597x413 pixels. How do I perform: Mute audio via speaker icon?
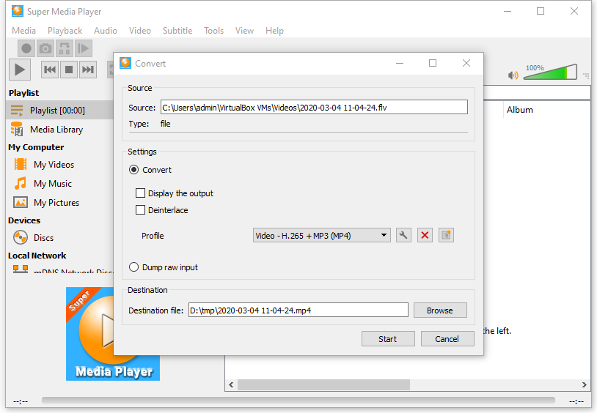513,75
